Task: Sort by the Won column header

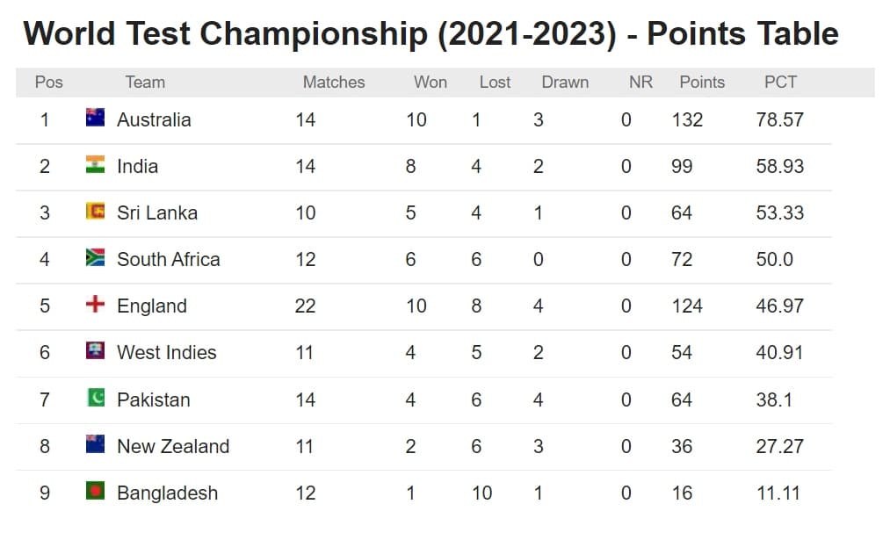Action: click(431, 83)
